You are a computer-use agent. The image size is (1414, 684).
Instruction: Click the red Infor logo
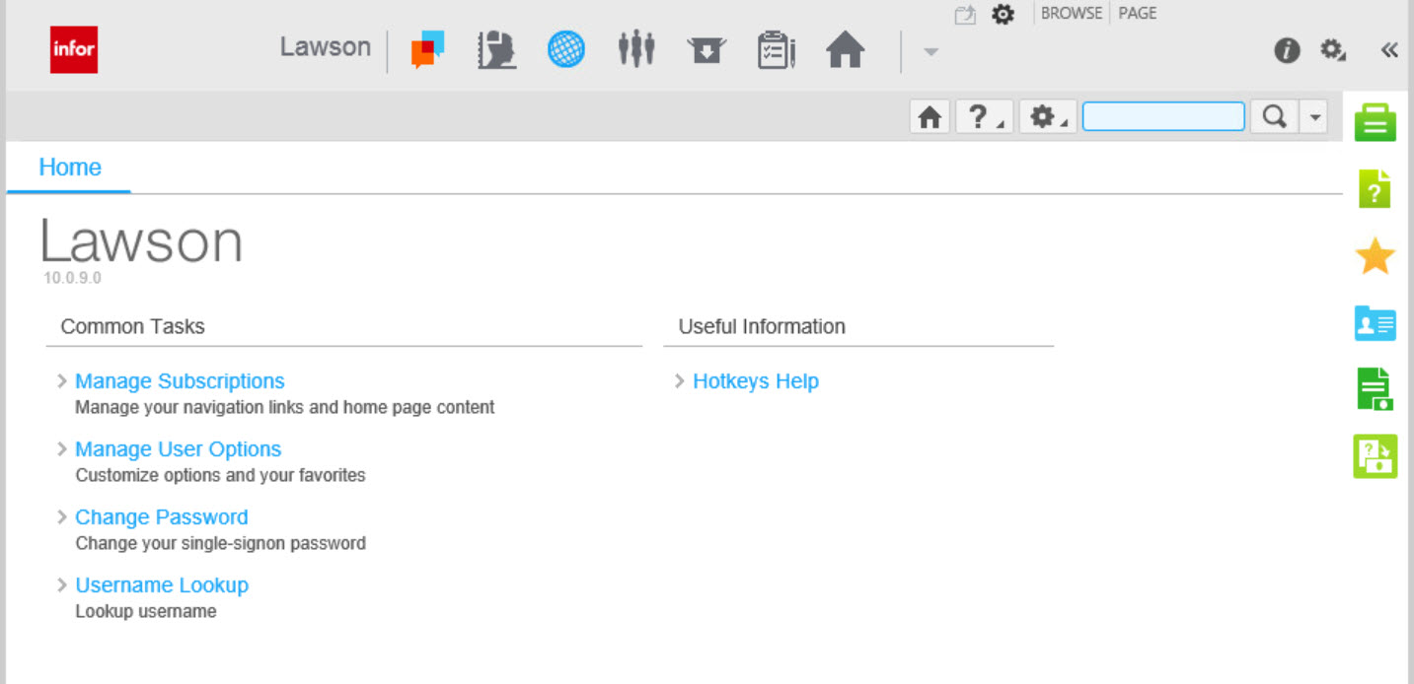click(74, 49)
